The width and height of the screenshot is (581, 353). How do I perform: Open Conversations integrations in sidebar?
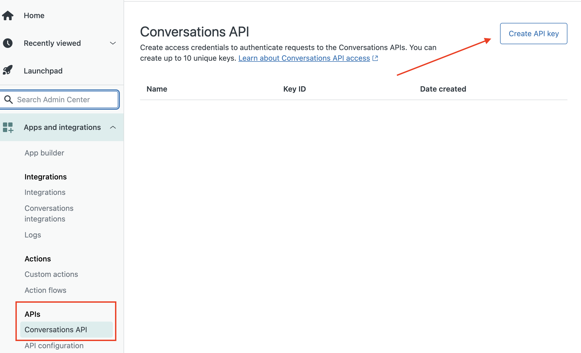point(49,214)
